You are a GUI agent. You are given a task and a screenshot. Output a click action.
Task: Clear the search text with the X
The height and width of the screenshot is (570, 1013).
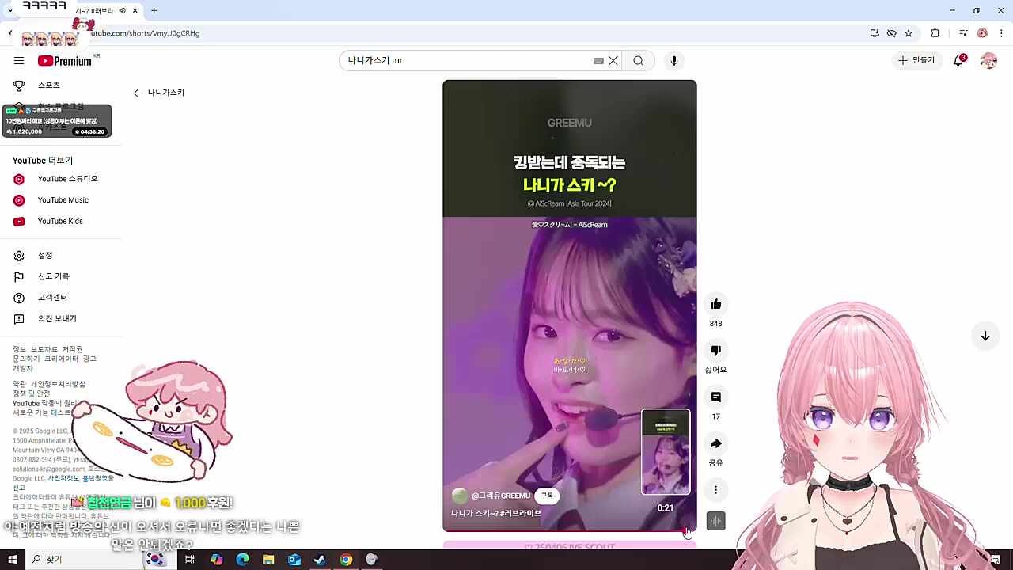613,61
